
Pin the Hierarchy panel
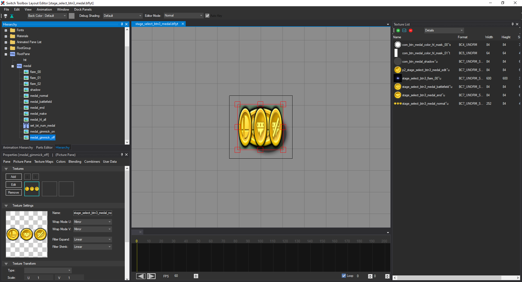coord(122,24)
